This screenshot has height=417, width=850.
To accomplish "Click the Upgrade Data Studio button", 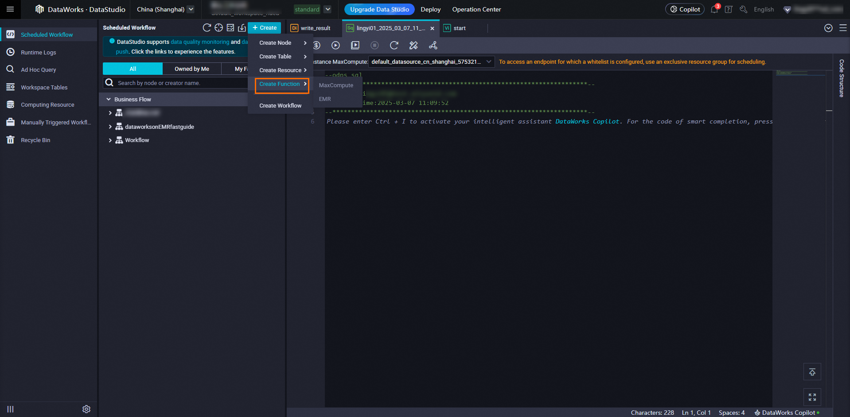I will (379, 9).
